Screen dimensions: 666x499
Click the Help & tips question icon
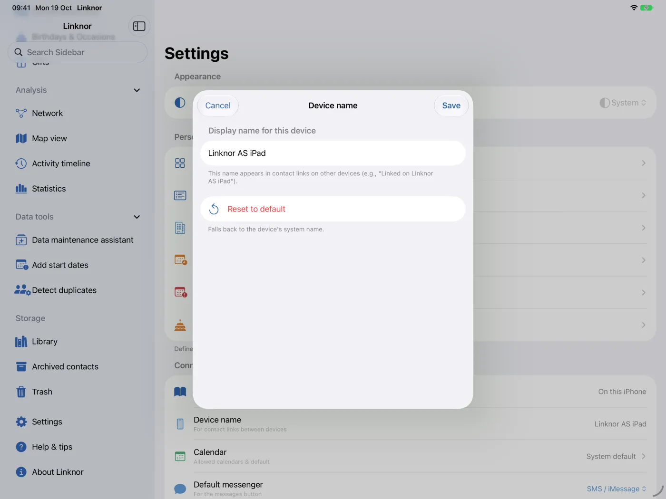pyautogui.click(x=21, y=447)
